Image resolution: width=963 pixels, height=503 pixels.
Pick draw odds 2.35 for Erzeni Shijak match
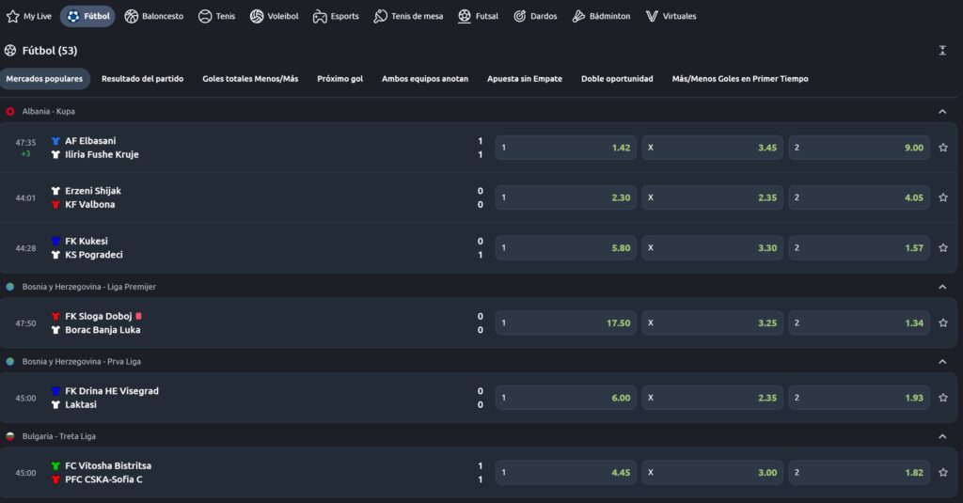point(712,197)
